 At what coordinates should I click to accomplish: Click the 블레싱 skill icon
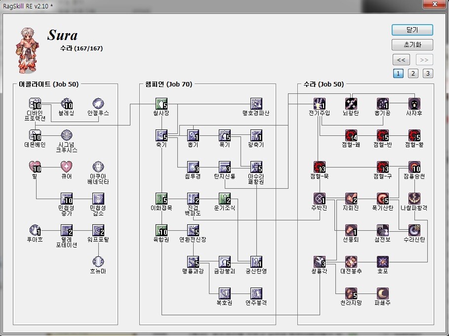(x=66, y=104)
